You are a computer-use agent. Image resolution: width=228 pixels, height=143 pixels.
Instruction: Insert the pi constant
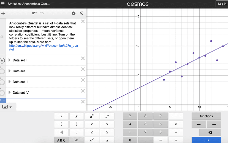point(107,140)
